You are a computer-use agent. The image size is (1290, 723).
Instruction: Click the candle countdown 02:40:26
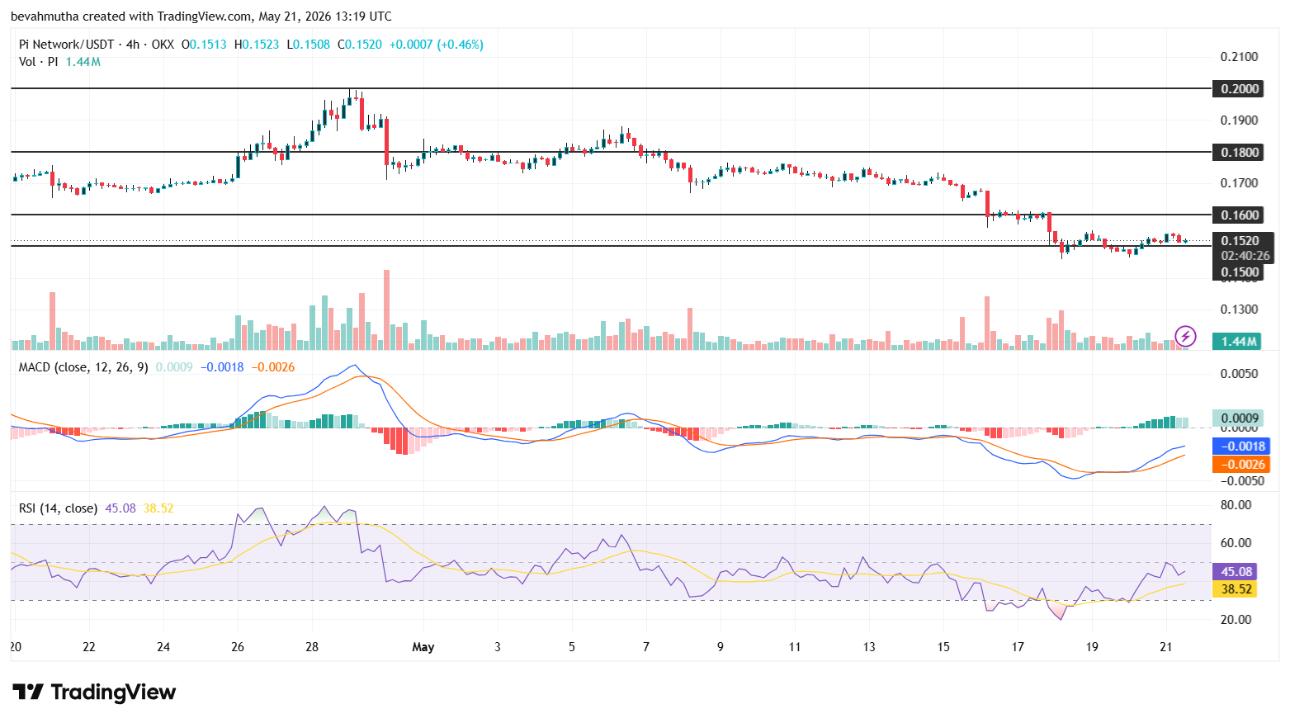(1245, 256)
